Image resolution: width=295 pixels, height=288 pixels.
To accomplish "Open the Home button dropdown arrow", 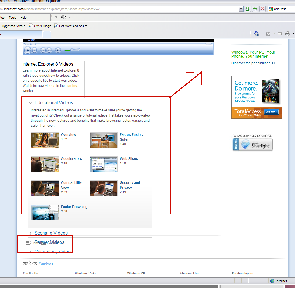I will coord(262,34).
